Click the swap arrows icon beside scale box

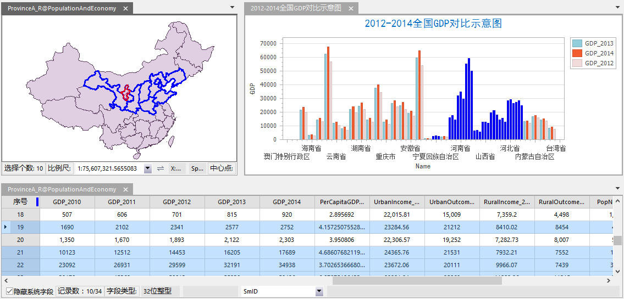click(x=160, y=168)
